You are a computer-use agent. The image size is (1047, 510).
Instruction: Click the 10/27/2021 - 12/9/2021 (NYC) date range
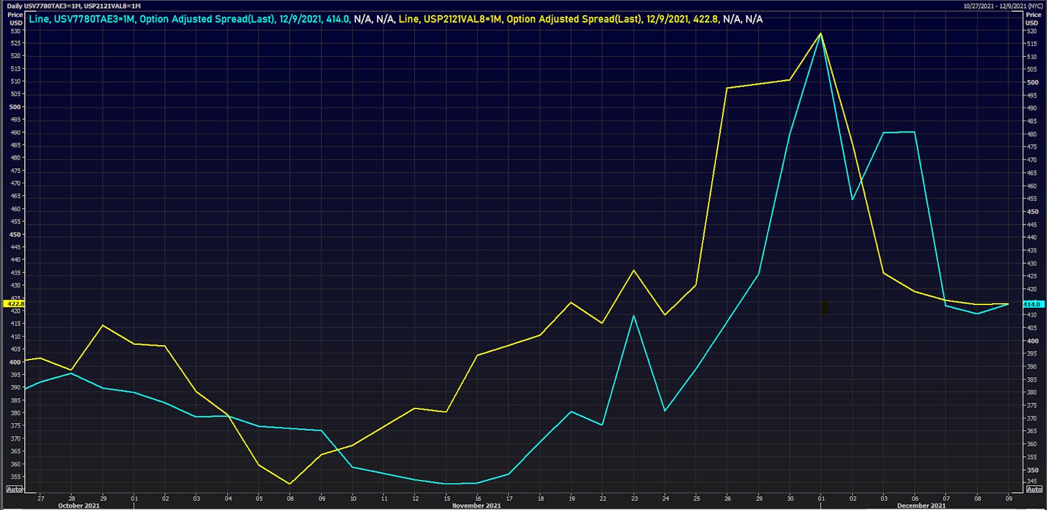[x=1003, y=6]
